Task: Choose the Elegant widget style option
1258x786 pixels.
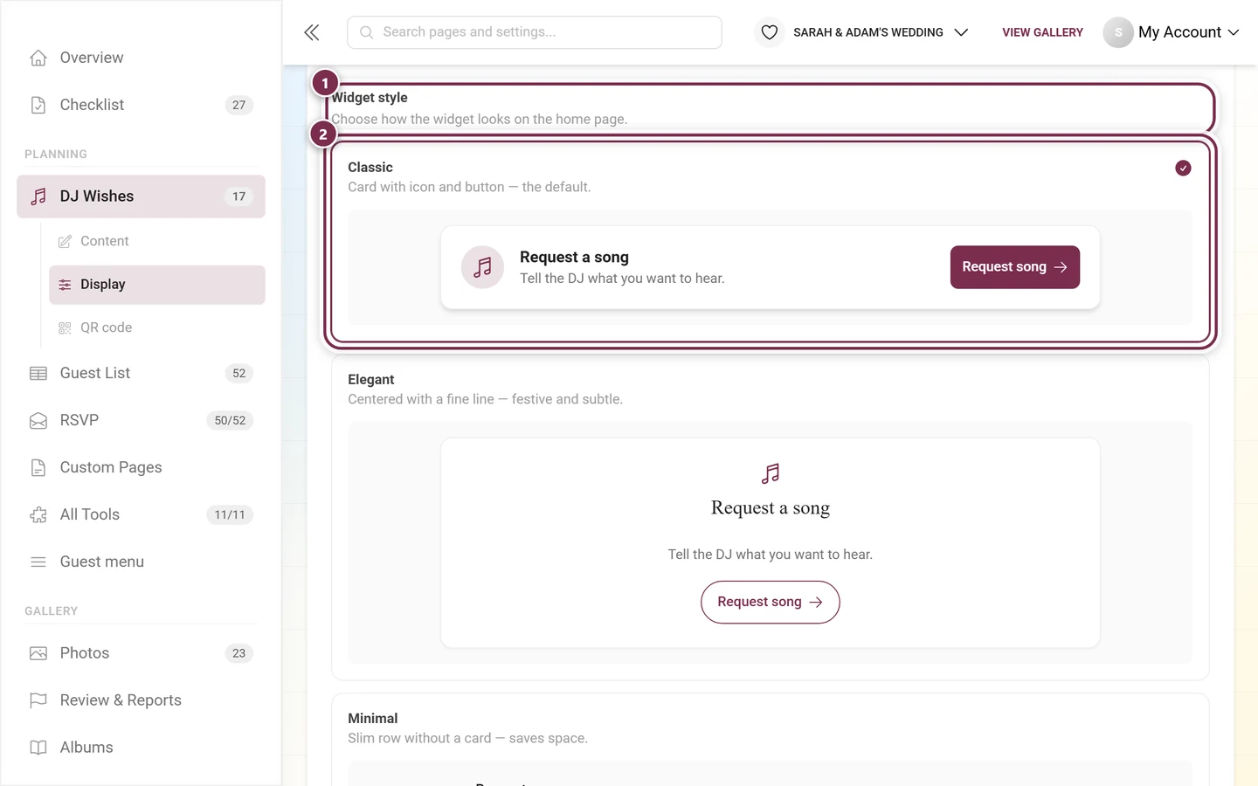Action: pyautogui.click(x=771, y=517)
